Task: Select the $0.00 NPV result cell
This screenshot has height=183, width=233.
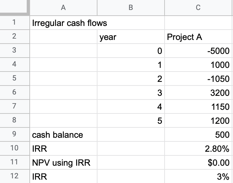Action: click(x=198, y=162)
